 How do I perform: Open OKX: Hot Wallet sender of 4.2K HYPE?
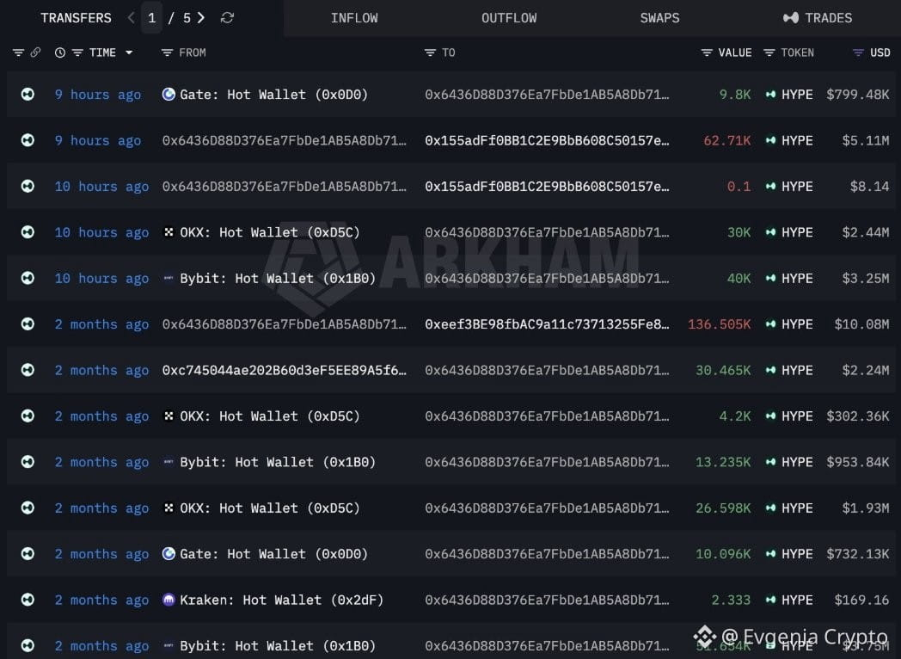point(260,416)
